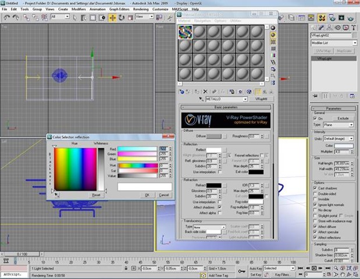Toggle checkered Background icon in Material Editor
Image resolution: width=360 pixels, height=279 pixels.
tap(273, 42)
